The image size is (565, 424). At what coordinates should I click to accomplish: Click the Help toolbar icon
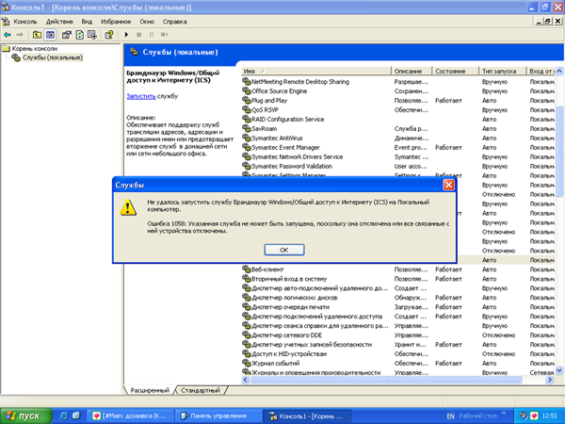pyautogui.click(x=109, y=35)
